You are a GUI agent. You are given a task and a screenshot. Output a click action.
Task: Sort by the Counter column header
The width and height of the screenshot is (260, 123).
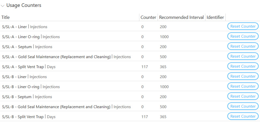148,17
